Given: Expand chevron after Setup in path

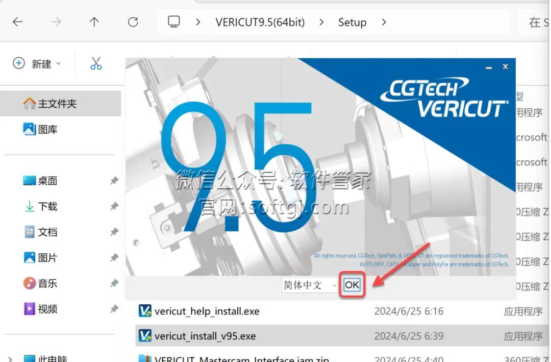Looking at the screenshot, I should [x=384, y=22].
